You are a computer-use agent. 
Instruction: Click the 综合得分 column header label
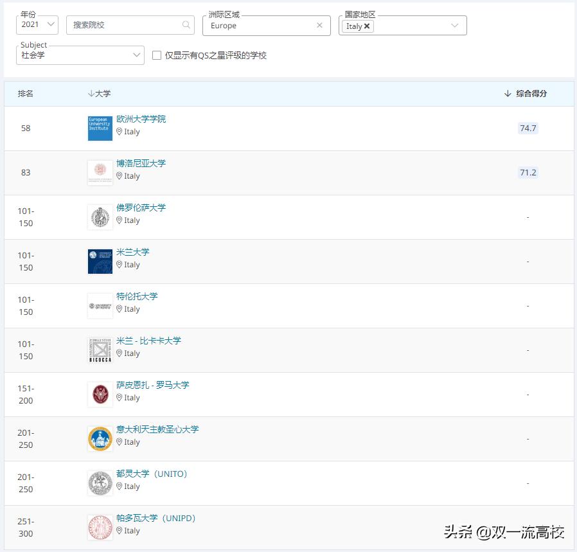[530, 93]
